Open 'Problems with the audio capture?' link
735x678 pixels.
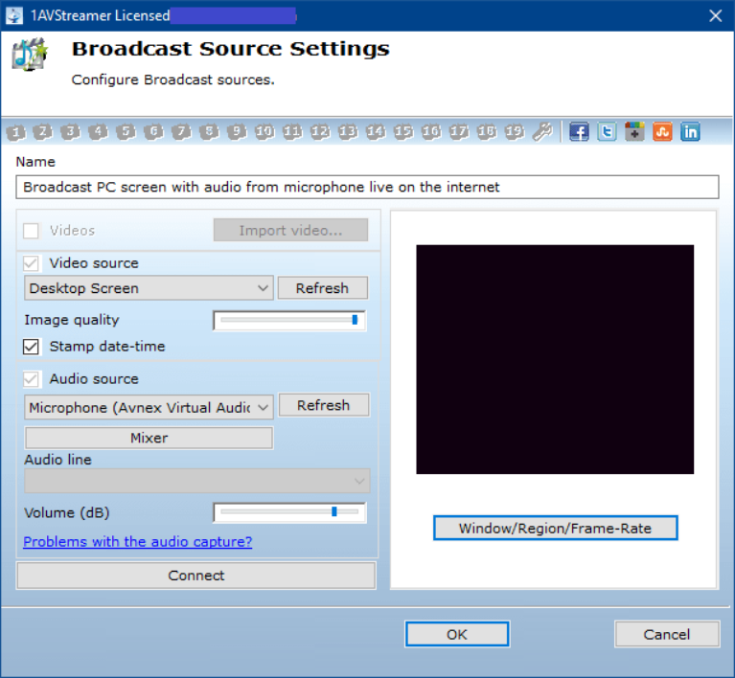tap(137, 542)
